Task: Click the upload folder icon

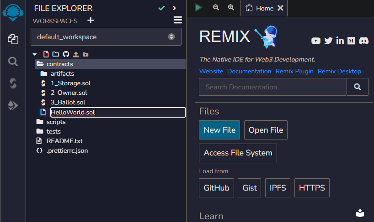Action: [x=85, y=55]
